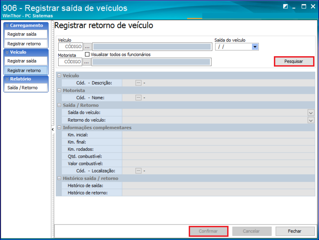Expand the Saída do veículo grid row dropdown

311,113
